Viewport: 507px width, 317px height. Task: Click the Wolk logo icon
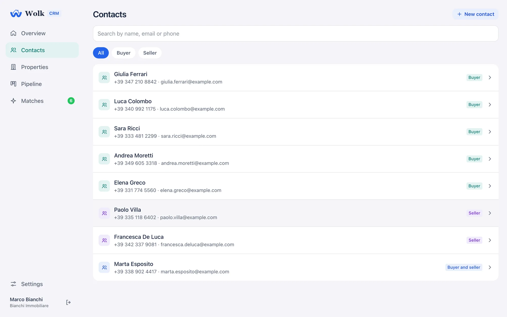pyautogui.click(x=16, y=13)
